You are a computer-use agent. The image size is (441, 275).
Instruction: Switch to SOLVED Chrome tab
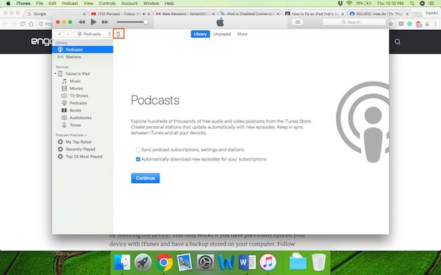(379, 14)
